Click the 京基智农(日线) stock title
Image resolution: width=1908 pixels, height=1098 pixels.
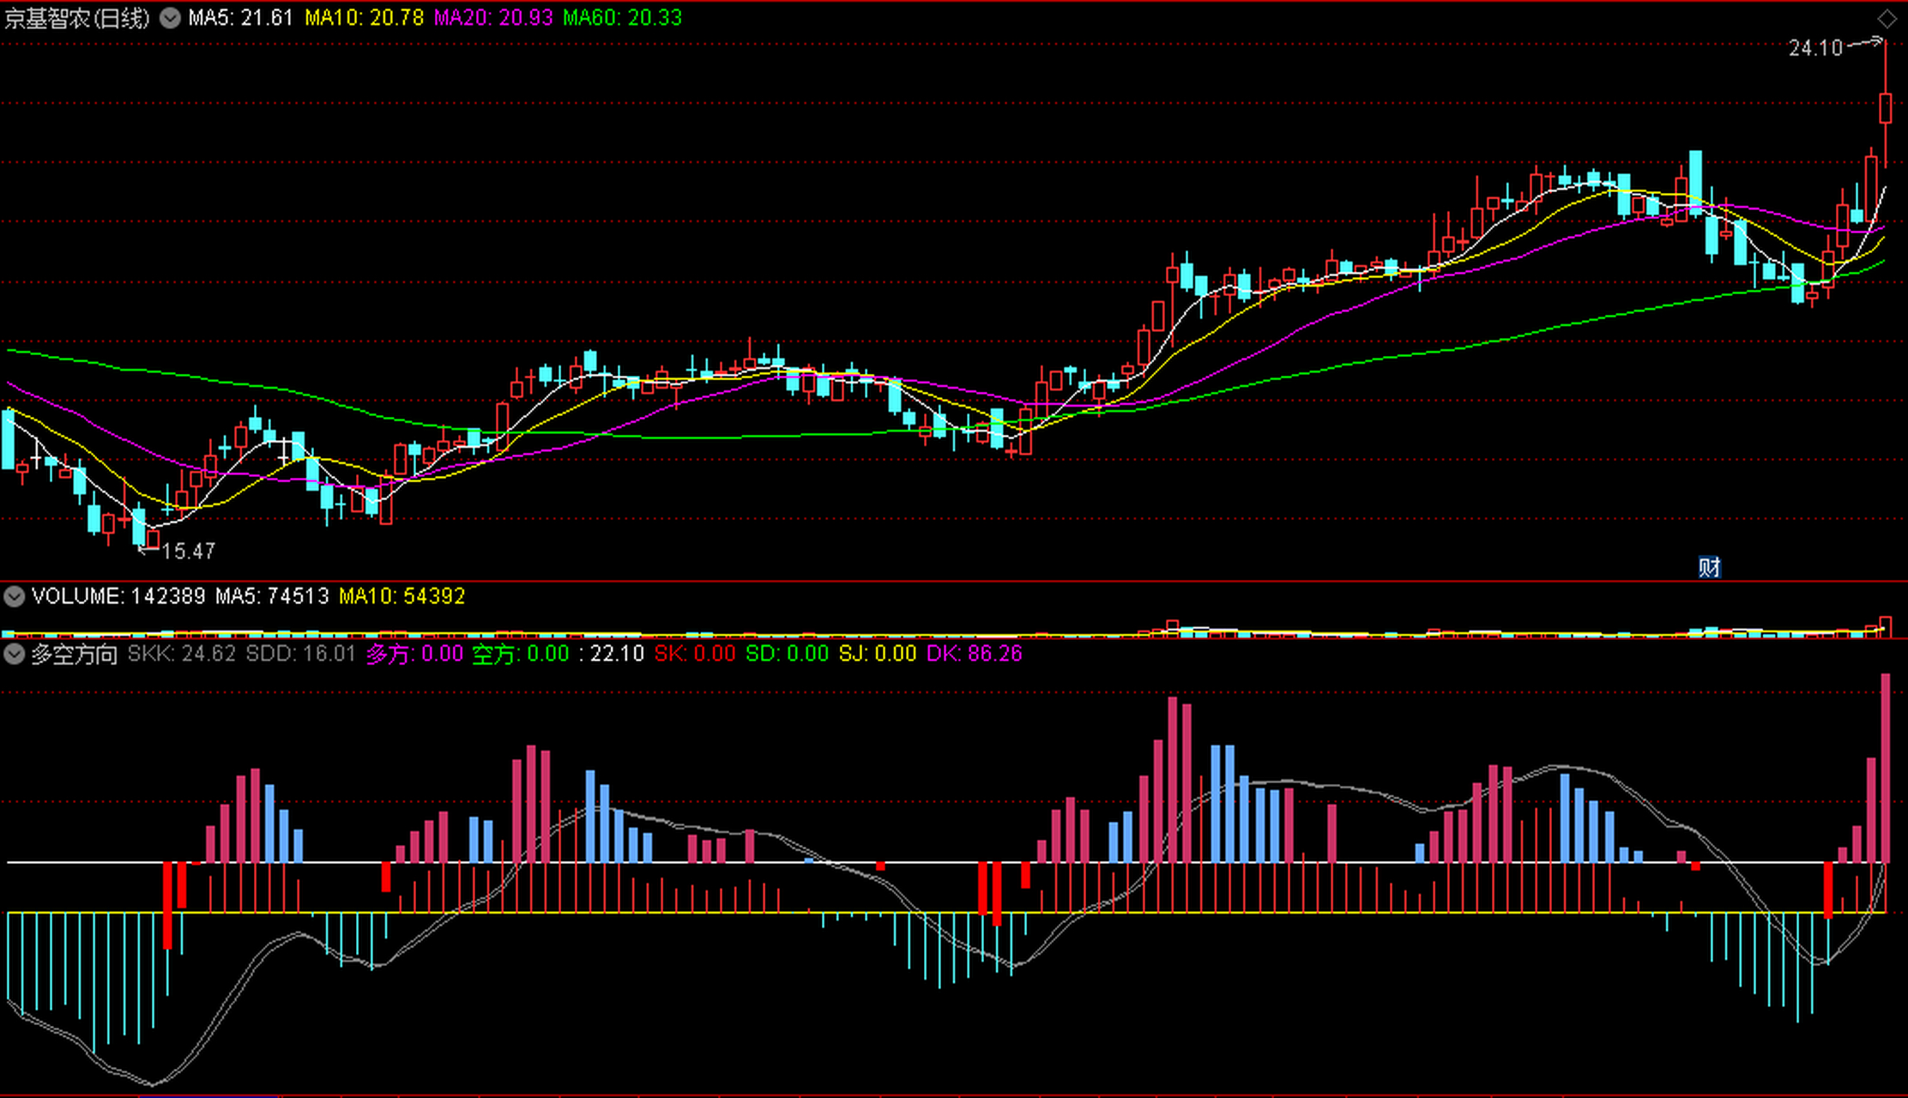click(77, 18)
